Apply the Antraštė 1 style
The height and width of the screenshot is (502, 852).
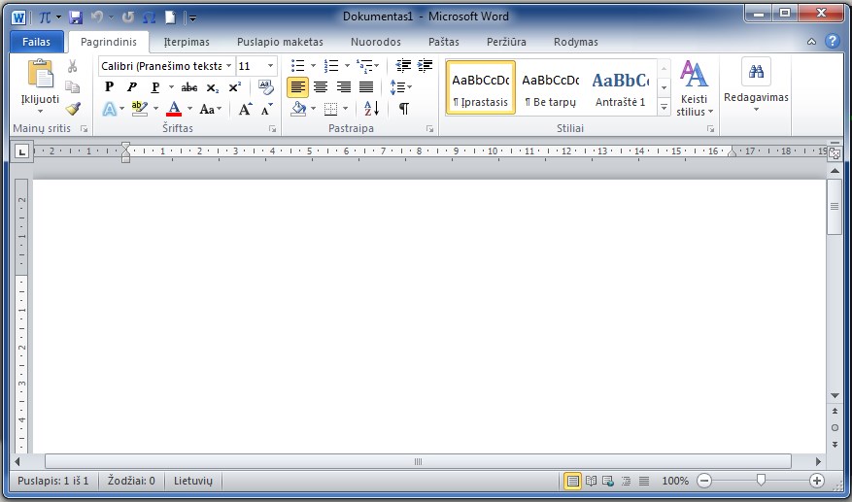(620, 87)
